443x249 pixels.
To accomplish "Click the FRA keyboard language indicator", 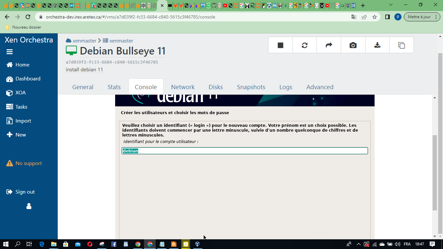I will [x=407, y=244].
